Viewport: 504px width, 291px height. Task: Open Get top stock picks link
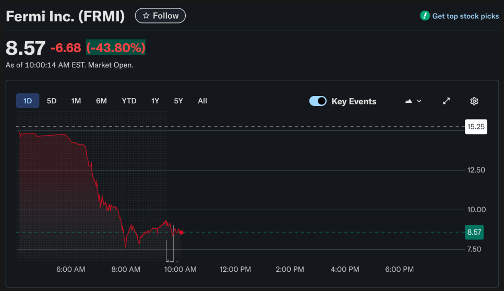tap(465, 16)
